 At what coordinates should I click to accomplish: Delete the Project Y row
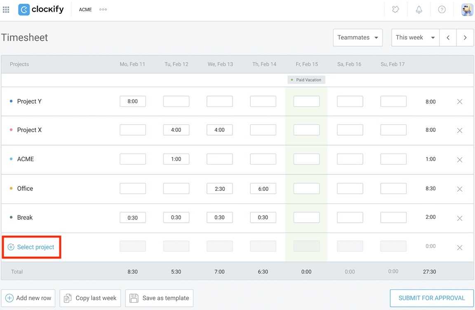[x=460, y=101]
